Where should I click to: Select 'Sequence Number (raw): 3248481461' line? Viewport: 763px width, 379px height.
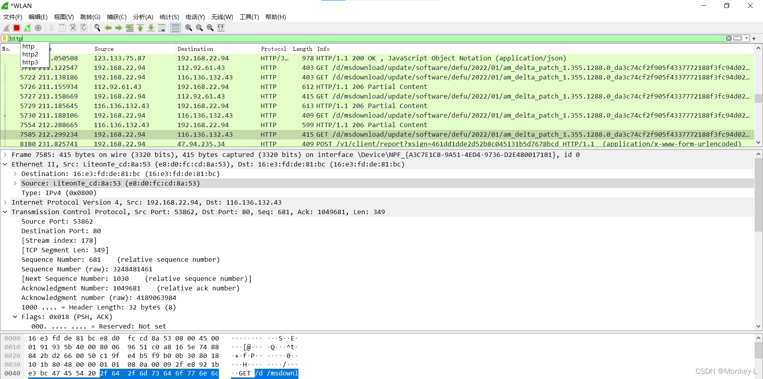pos(87,269)
